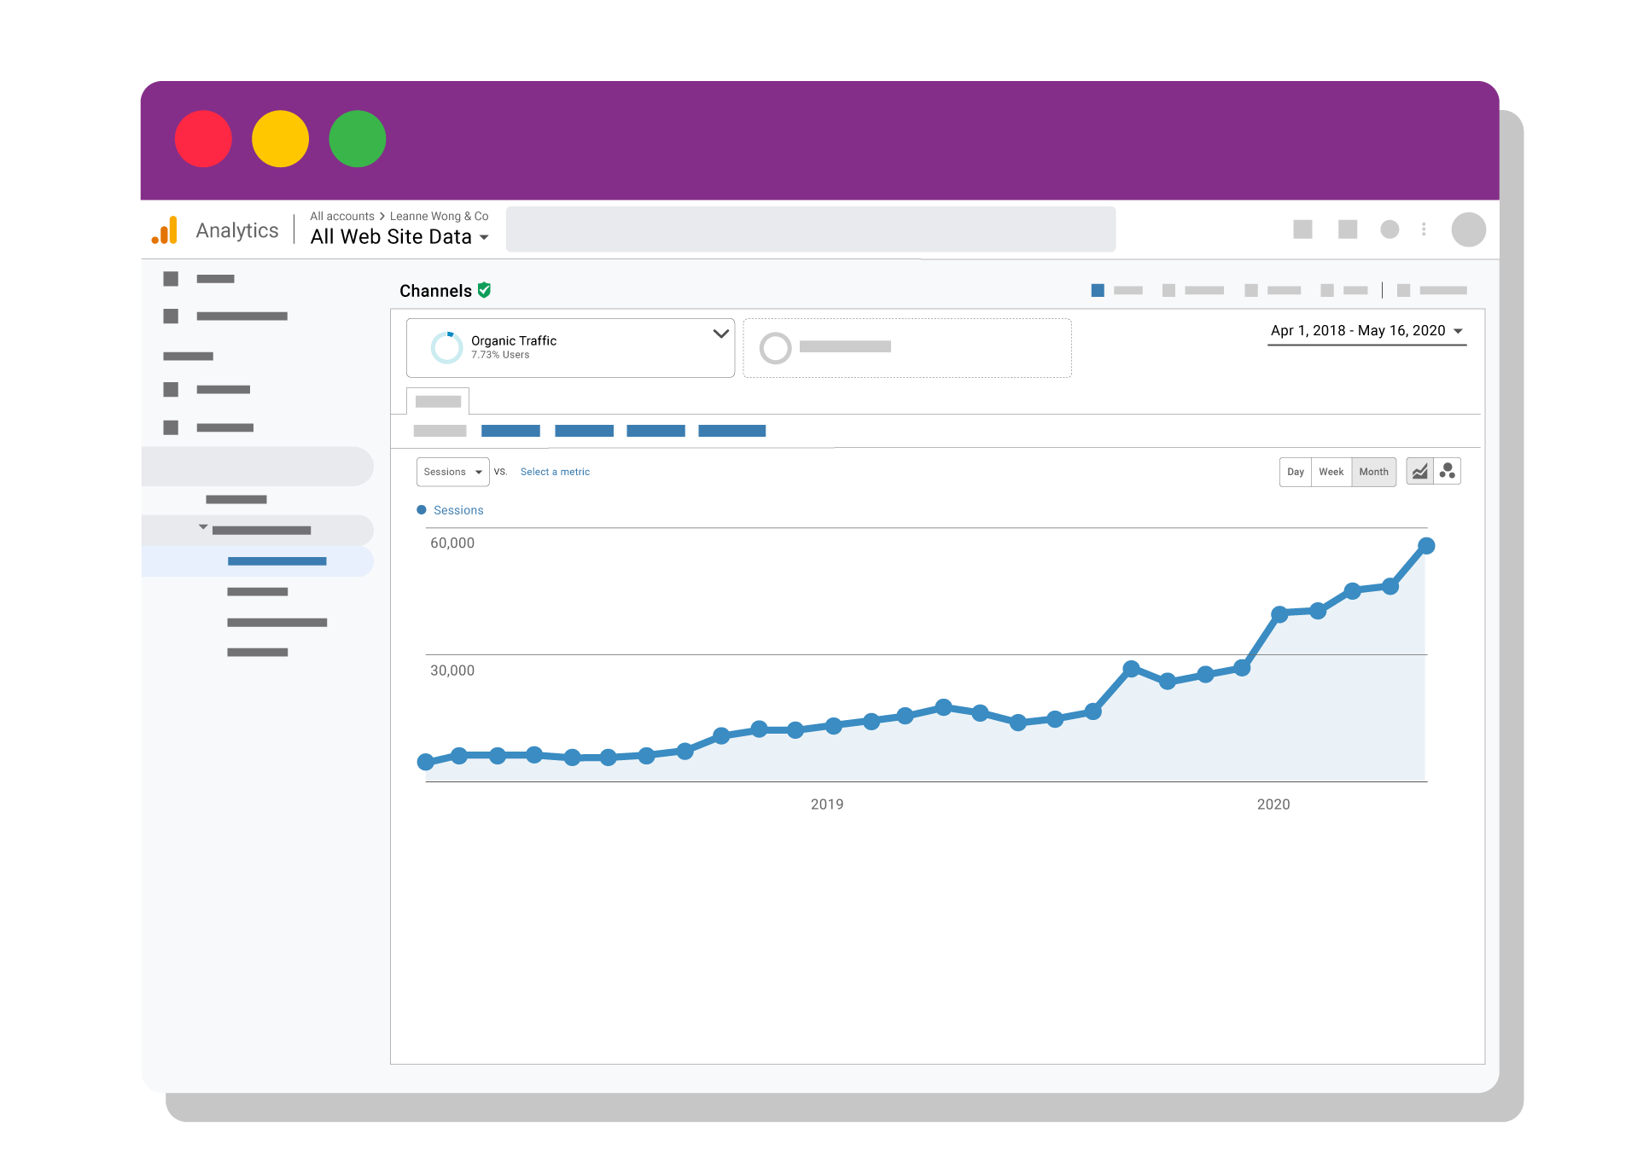Switch to motion chart dots icon
Viewport: 1643px width, 1173px height.
click(1448, 471)
